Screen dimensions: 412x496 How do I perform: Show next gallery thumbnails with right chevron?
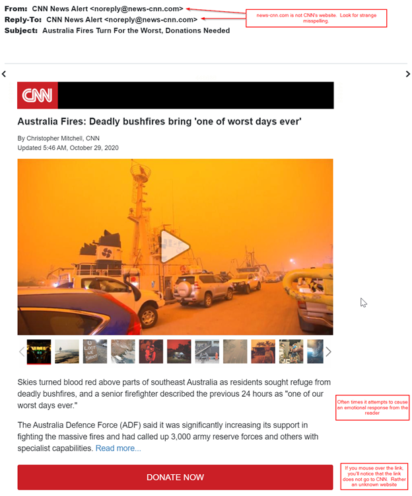[328, 351]
